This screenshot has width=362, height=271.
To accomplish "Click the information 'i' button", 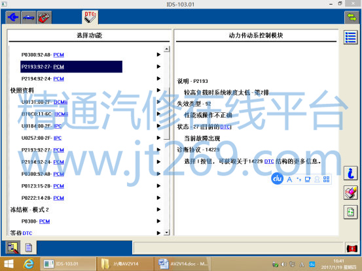I will [x=350, y=173].
